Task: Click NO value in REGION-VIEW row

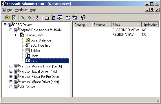Action: 144,35
